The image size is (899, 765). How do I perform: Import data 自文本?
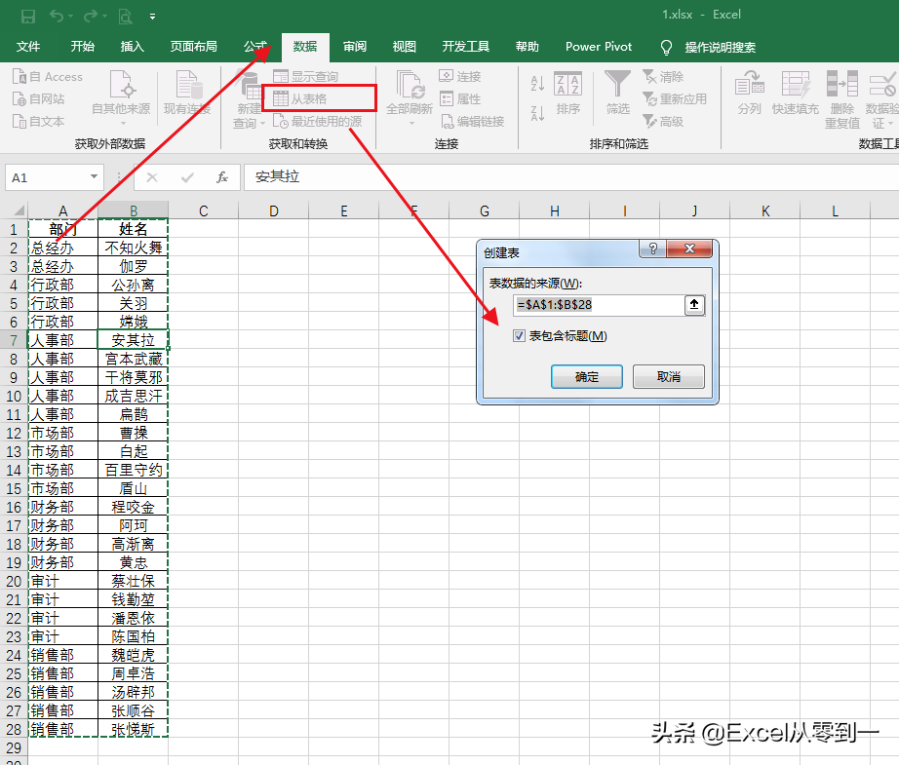click(x=39, y=122)
